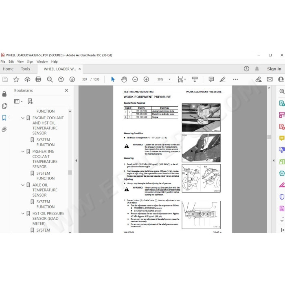This screenshot has width=285, height=285.
Task: Print the document with printer icon
Action: tap(38, 79)
